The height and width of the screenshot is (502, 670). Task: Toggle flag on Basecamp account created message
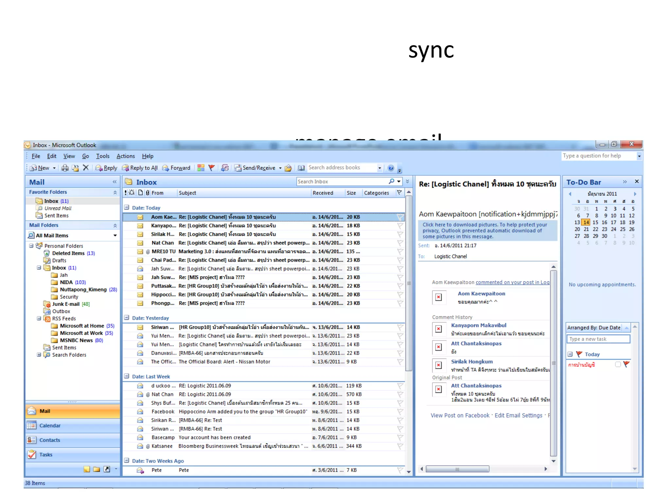pos(400,437)
